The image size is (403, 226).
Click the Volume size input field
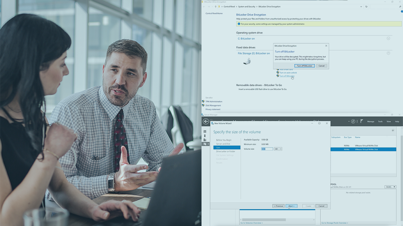pyautogui.click(x=267, y=149)
